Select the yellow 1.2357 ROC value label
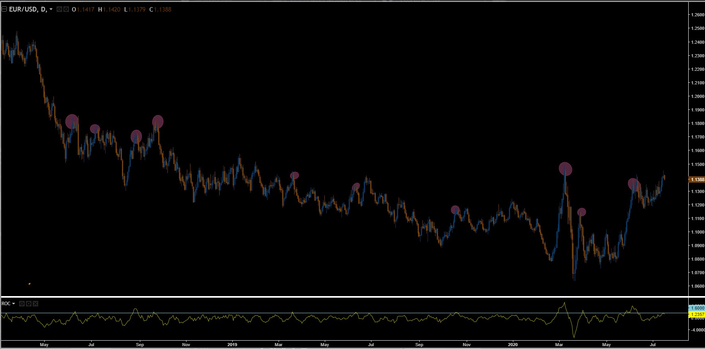This screenshot has width=705, height=349. (697, 314)
